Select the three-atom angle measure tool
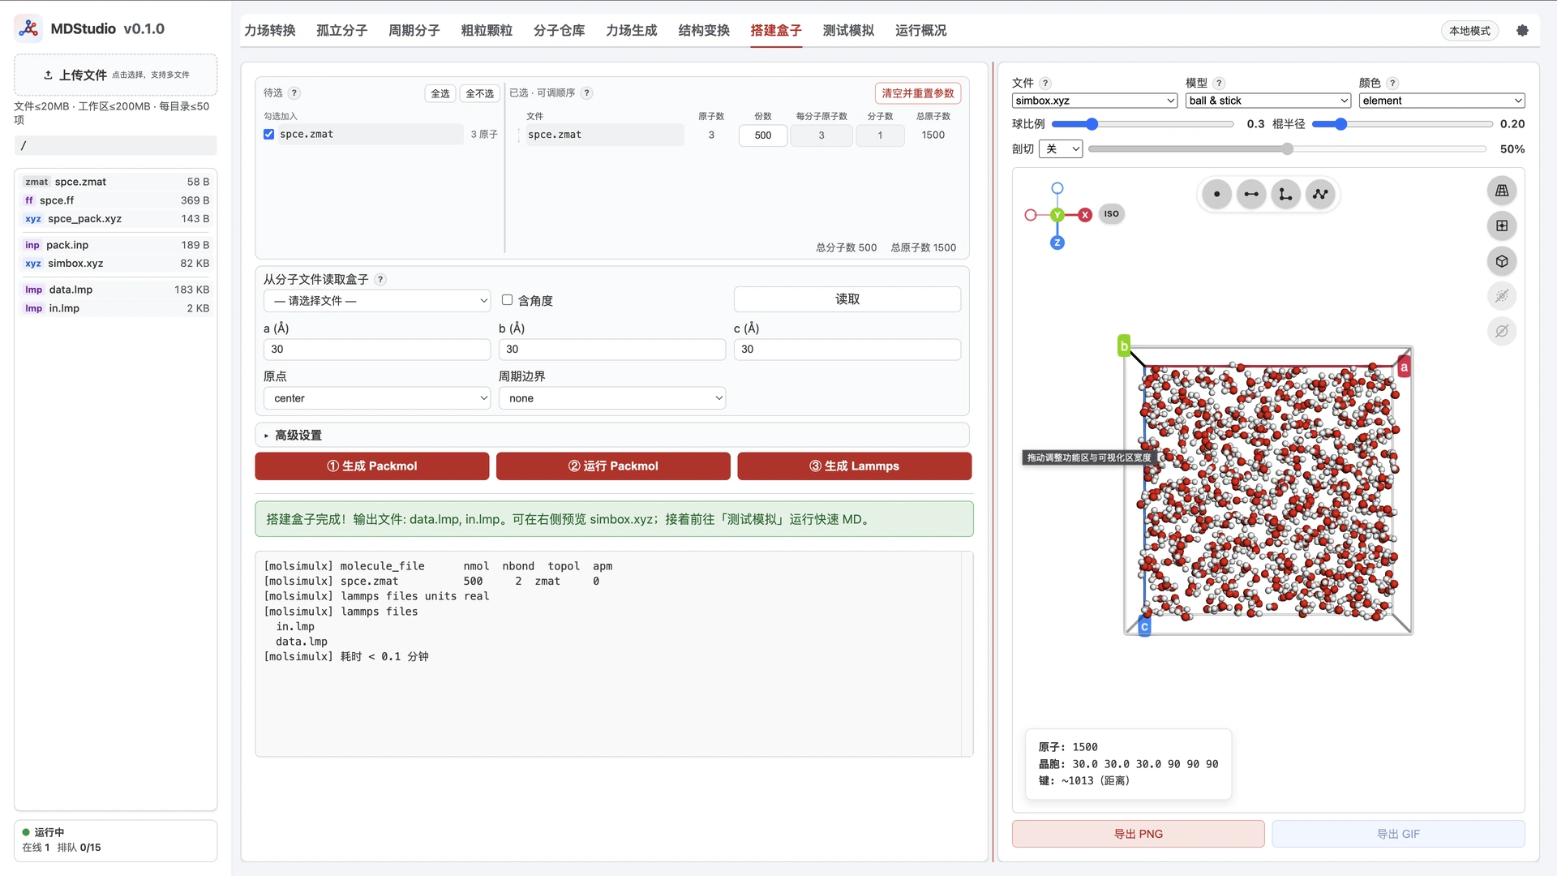Image resolution: width=1557 pixels, height=876 pixels. coord(1286,194)
